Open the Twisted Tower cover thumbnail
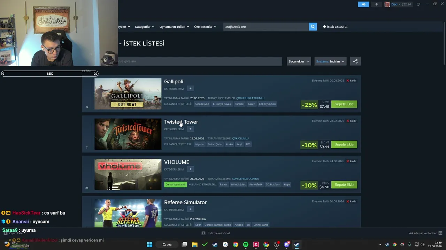 (128, 134)
